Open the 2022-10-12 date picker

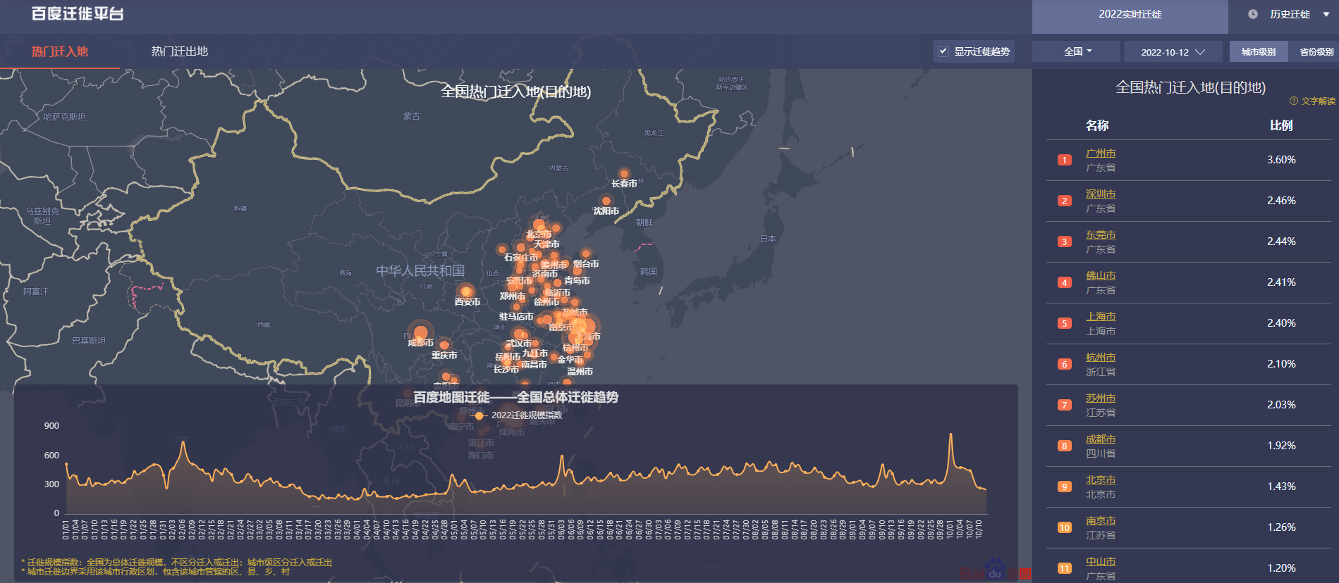[x=1173, y=52]
